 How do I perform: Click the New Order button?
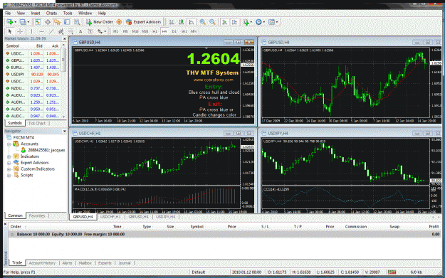pyautogui.click(x=100, y=22)
